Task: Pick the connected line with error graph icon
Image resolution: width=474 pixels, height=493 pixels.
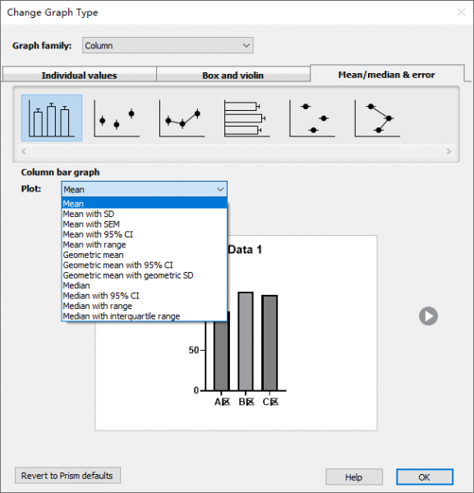Action: tap(182, 118)
